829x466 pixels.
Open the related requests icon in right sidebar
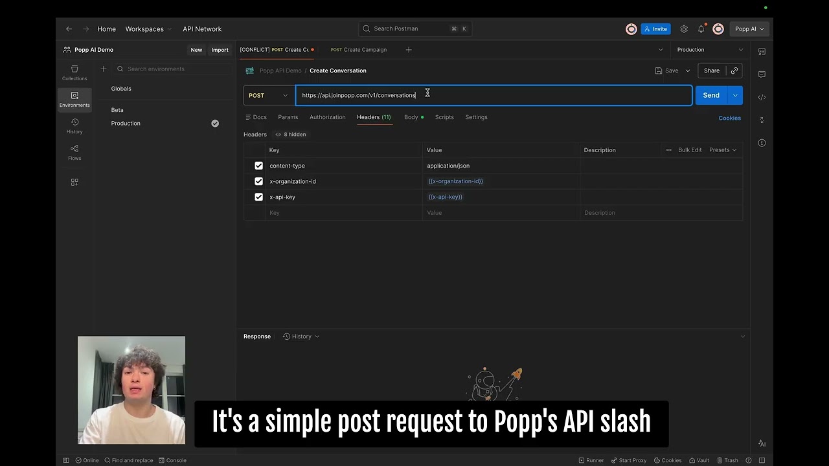[762, 120]
